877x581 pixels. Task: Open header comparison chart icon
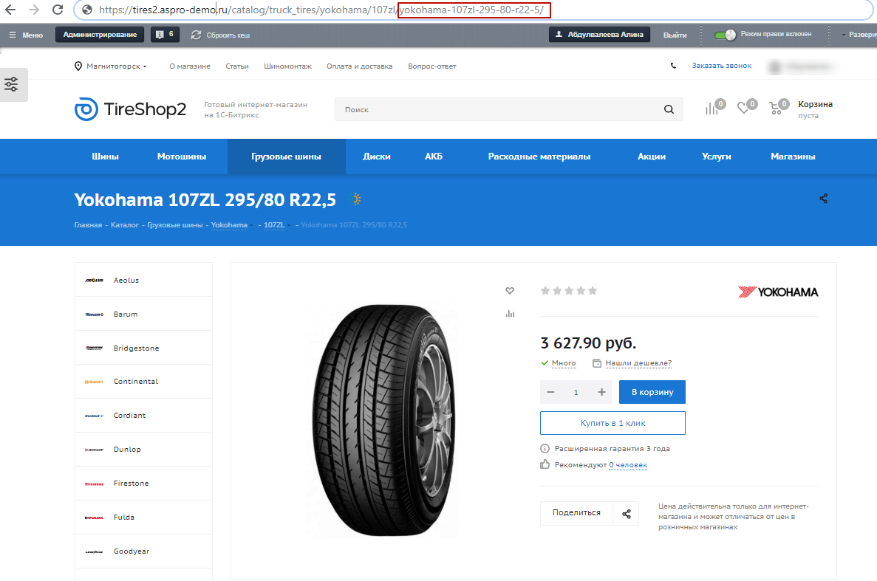714,107
